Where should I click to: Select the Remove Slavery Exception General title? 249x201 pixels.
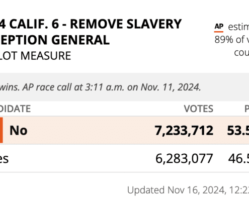[91, 32]
